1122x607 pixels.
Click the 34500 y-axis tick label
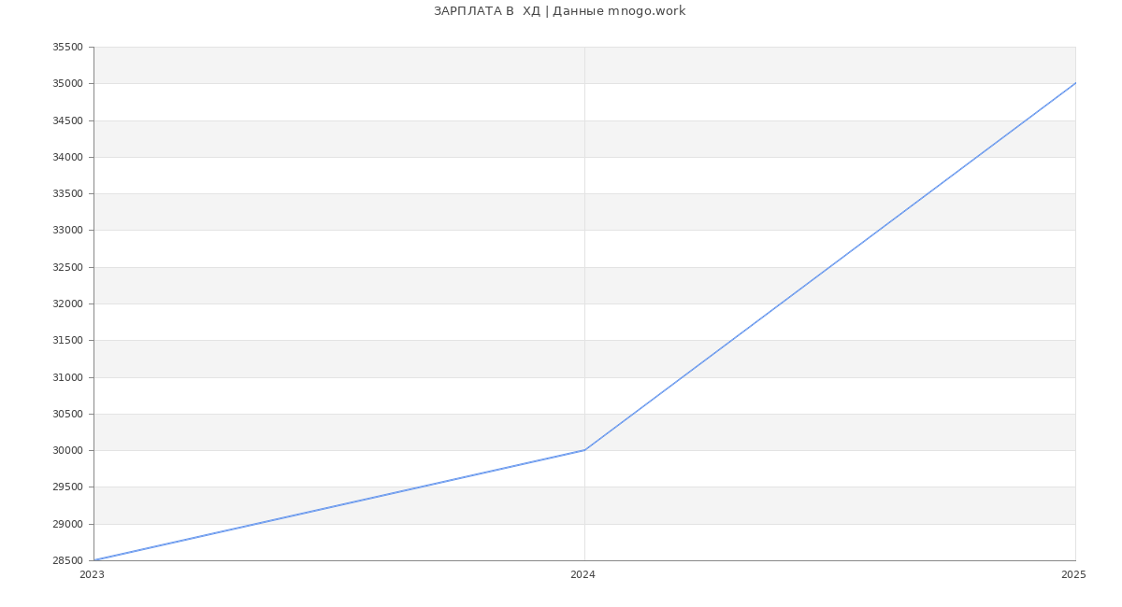(x=67, y=120)
